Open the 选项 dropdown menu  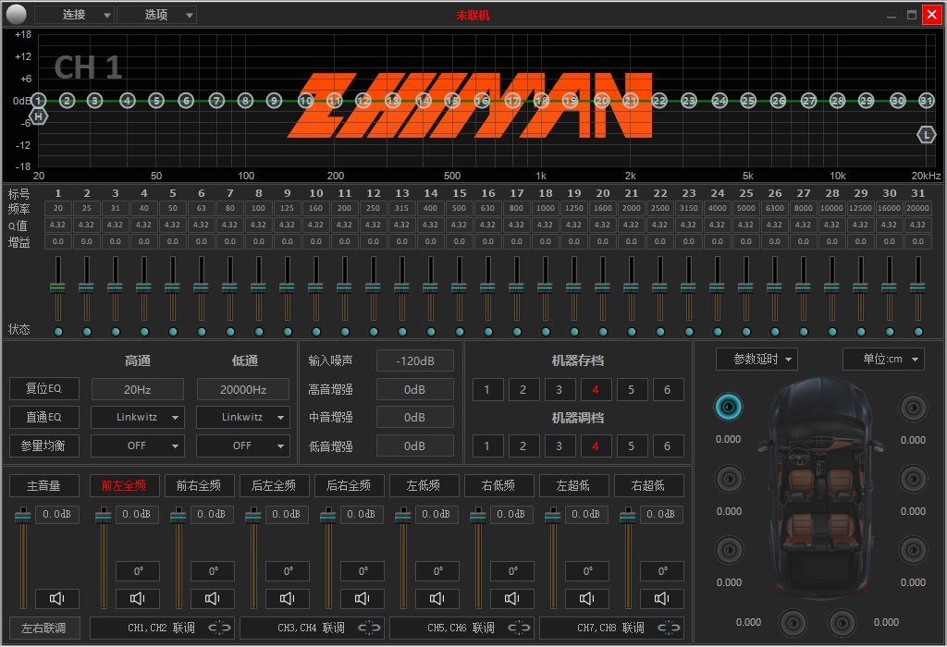pos(156,15)
